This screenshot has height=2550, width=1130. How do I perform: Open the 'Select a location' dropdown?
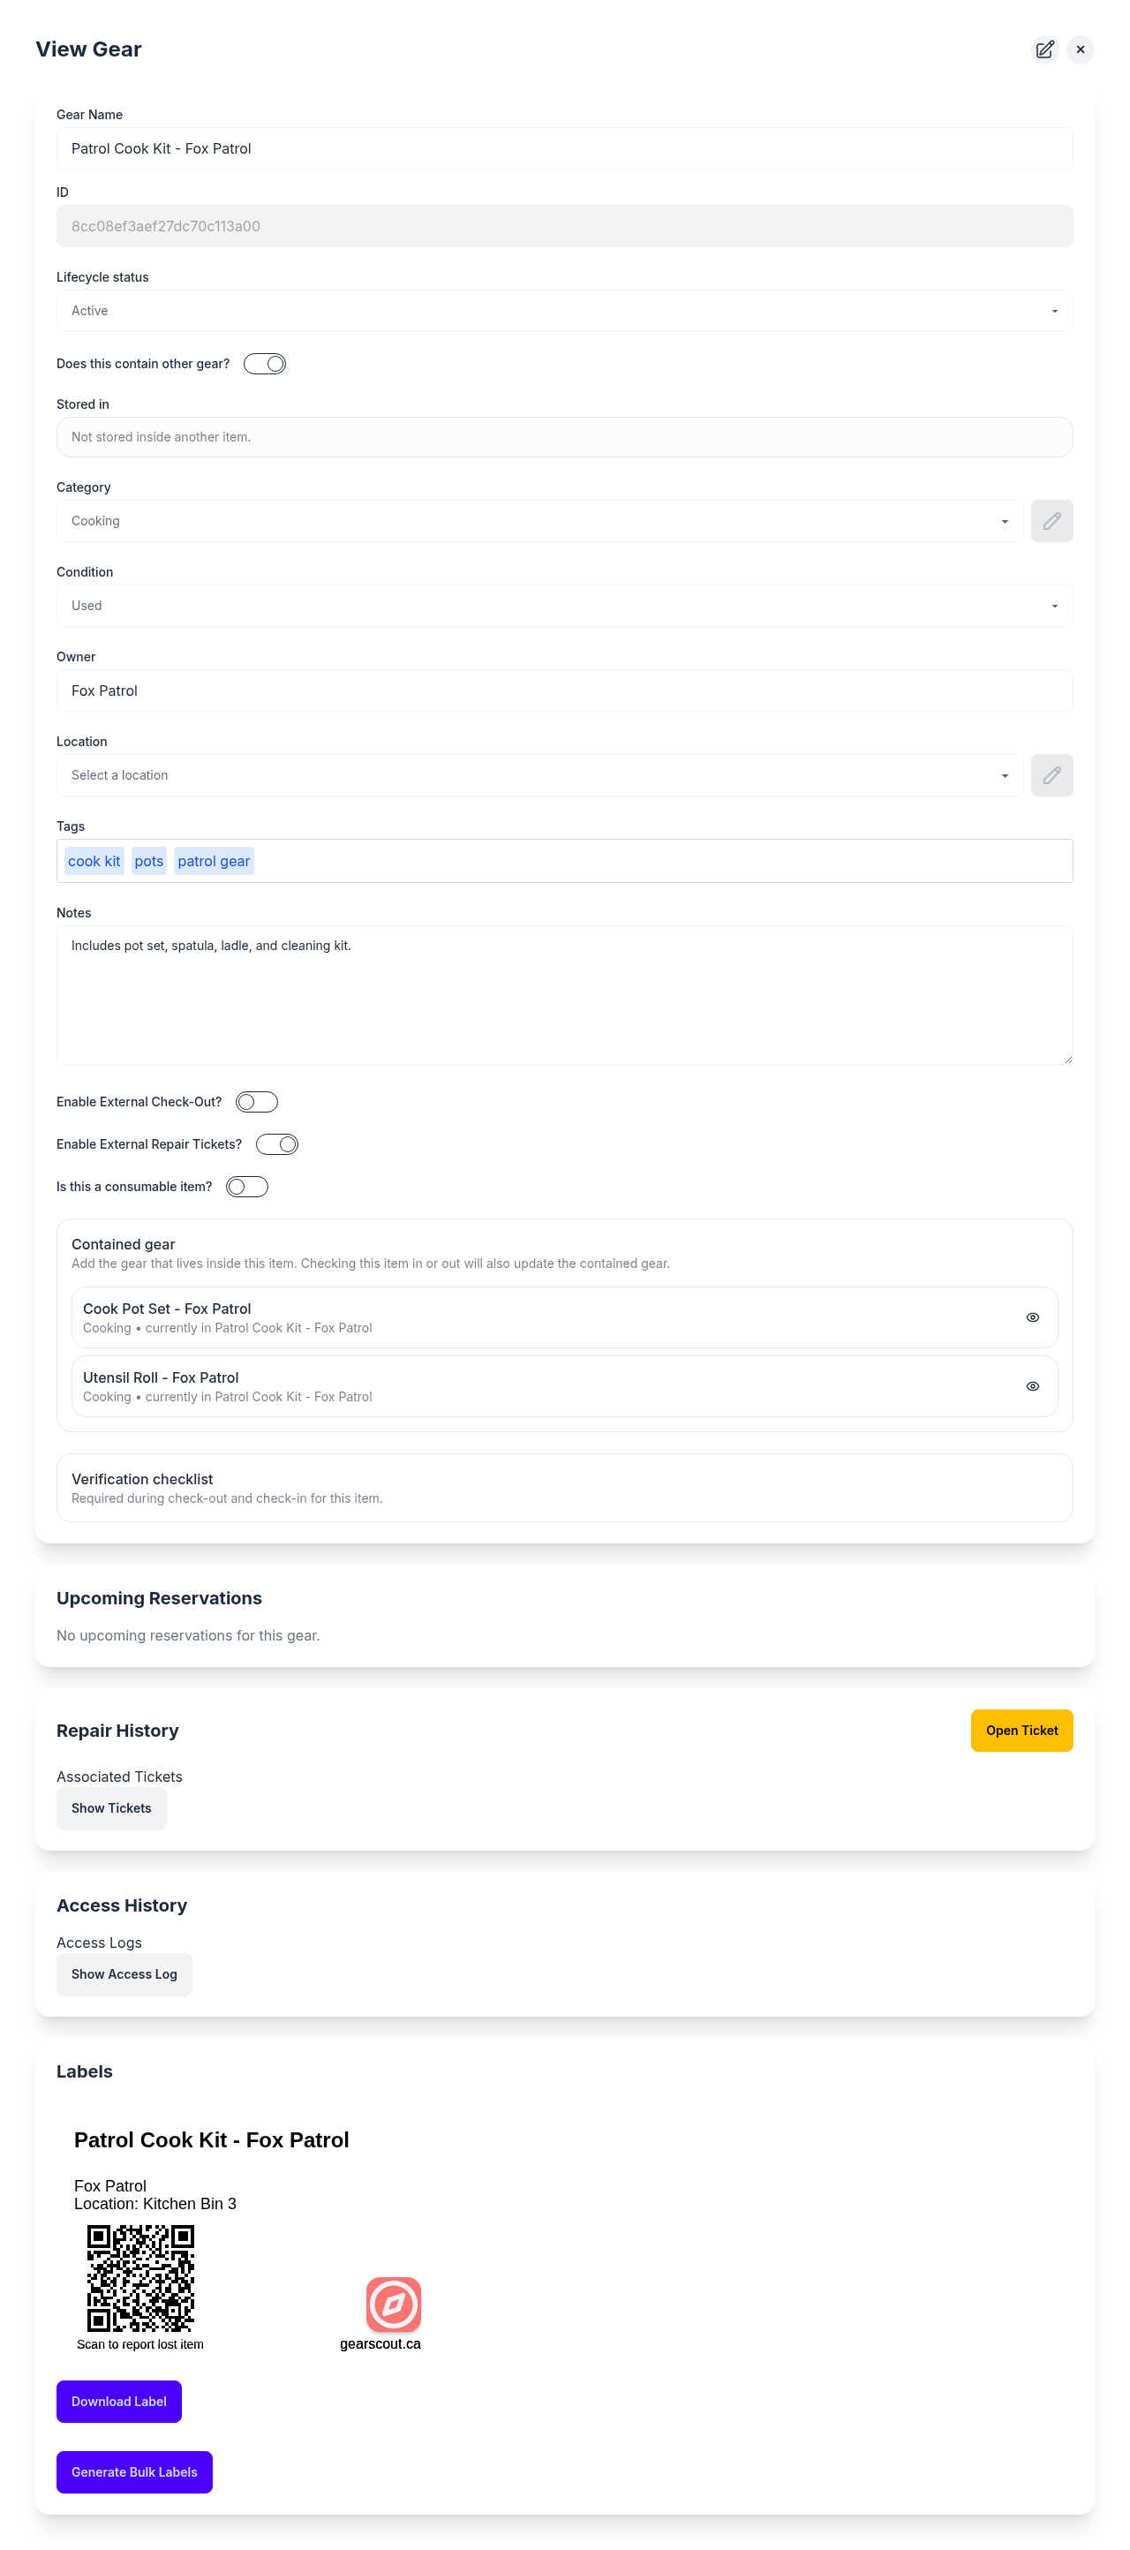tap(539, 775)
